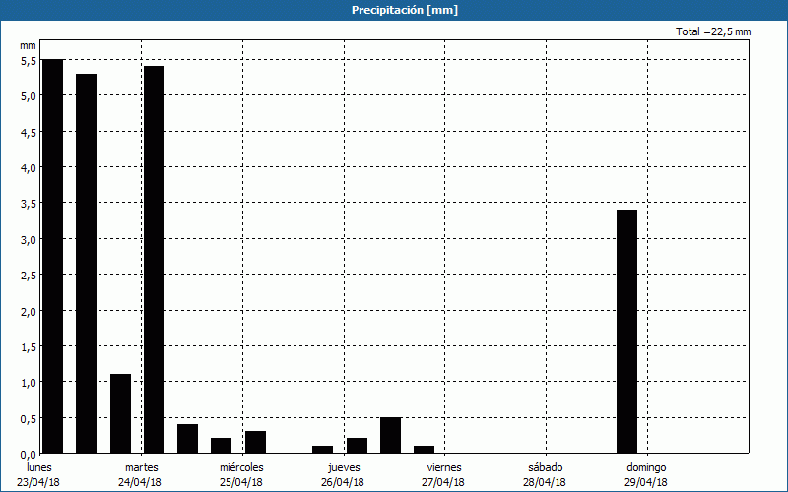
Task: Click the '5,0' y-axis value
Action: coord(29,96)
